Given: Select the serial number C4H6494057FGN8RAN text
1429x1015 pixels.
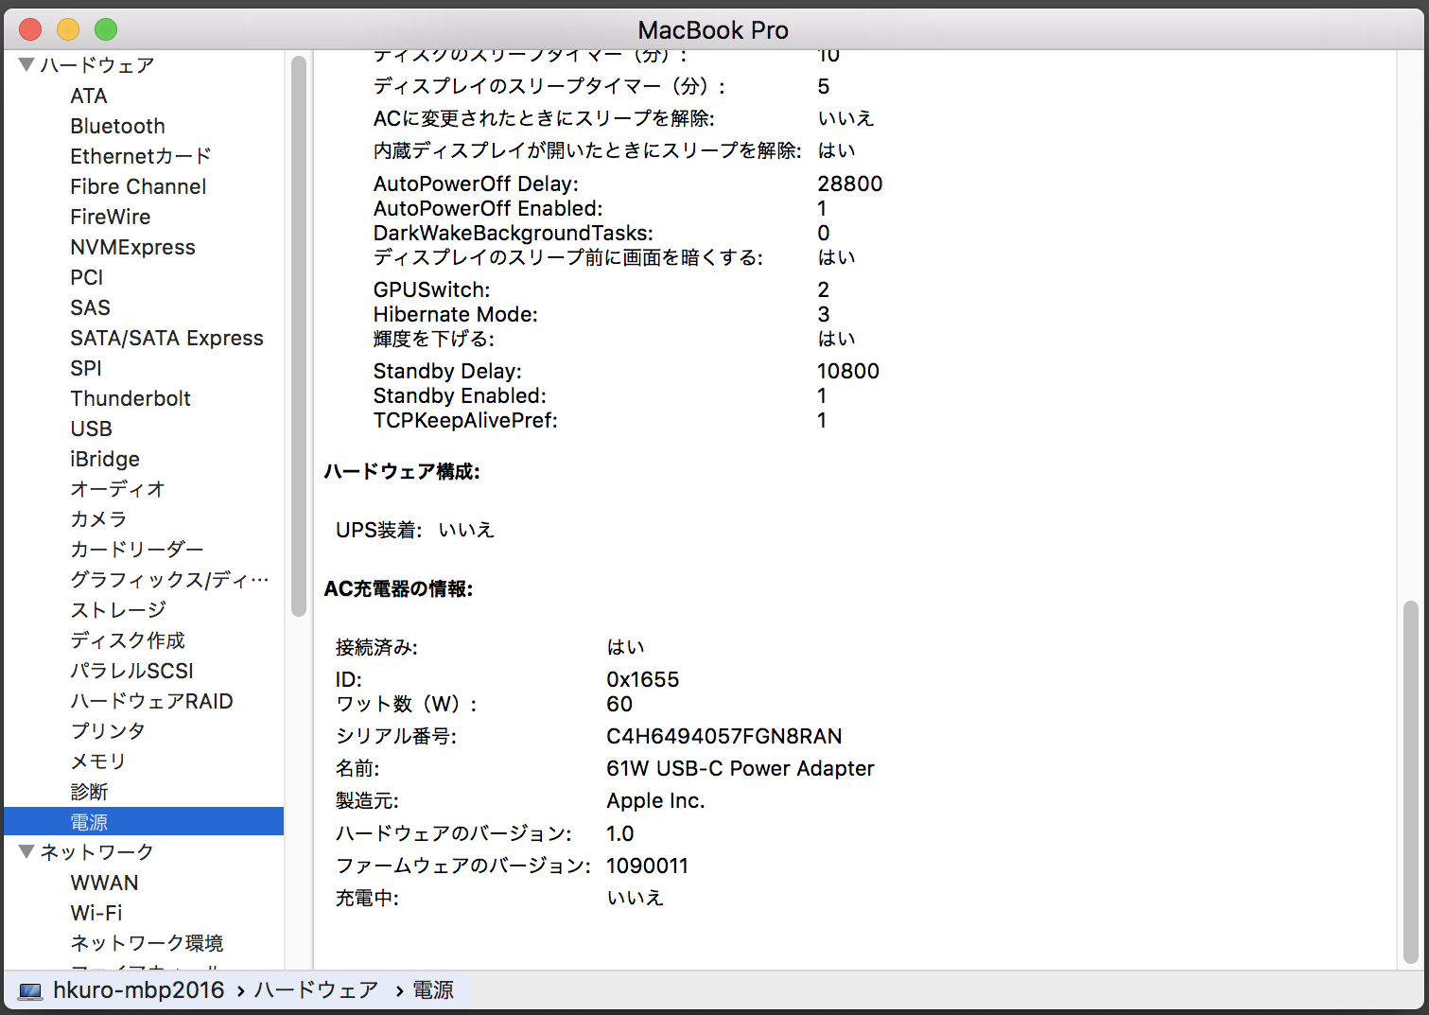Looking at the screenshot, I should [723, 736].
